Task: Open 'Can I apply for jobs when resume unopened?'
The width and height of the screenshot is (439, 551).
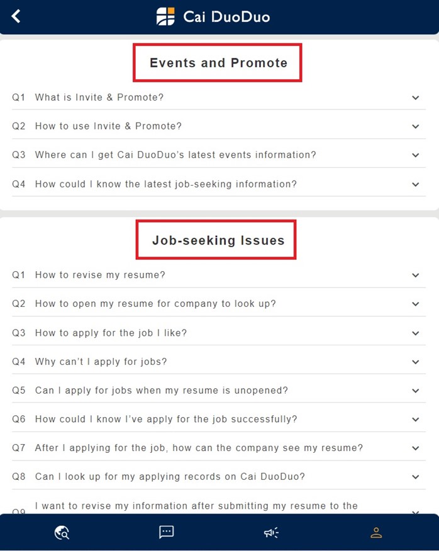Action: coord(161,391)
